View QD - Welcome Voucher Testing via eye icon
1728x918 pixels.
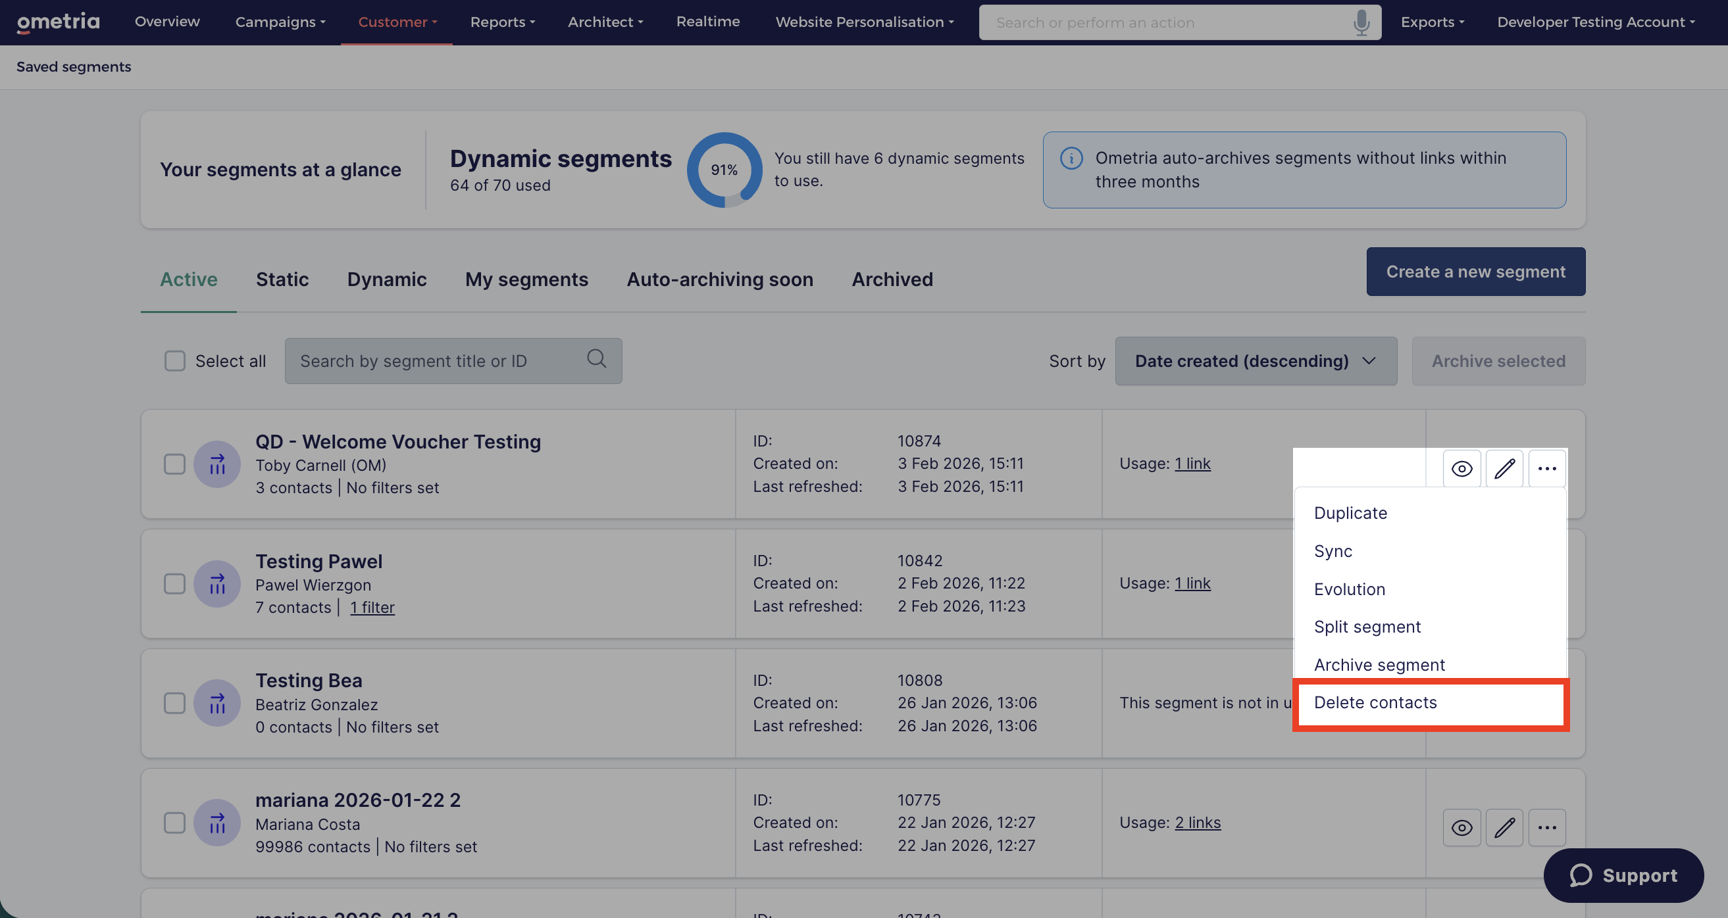click(x=1461, y=469)
